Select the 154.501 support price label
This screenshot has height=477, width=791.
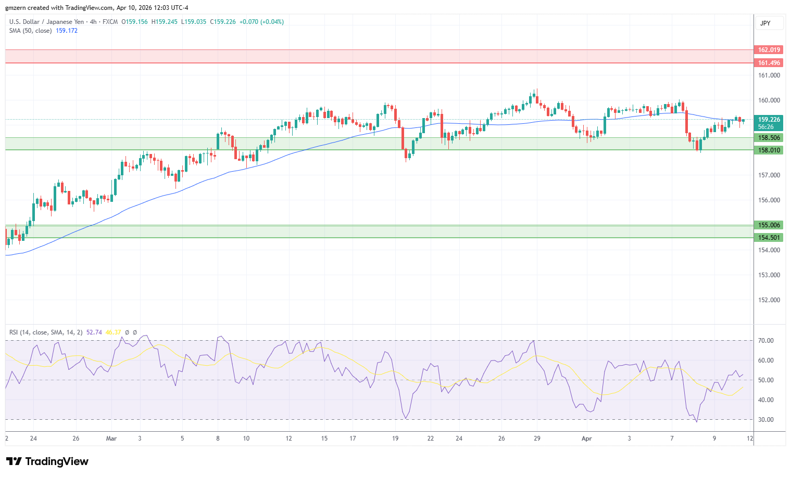click(769, 238)
